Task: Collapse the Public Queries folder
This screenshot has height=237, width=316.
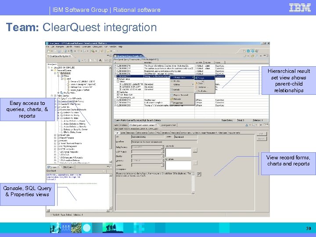Action: [52, 96]
